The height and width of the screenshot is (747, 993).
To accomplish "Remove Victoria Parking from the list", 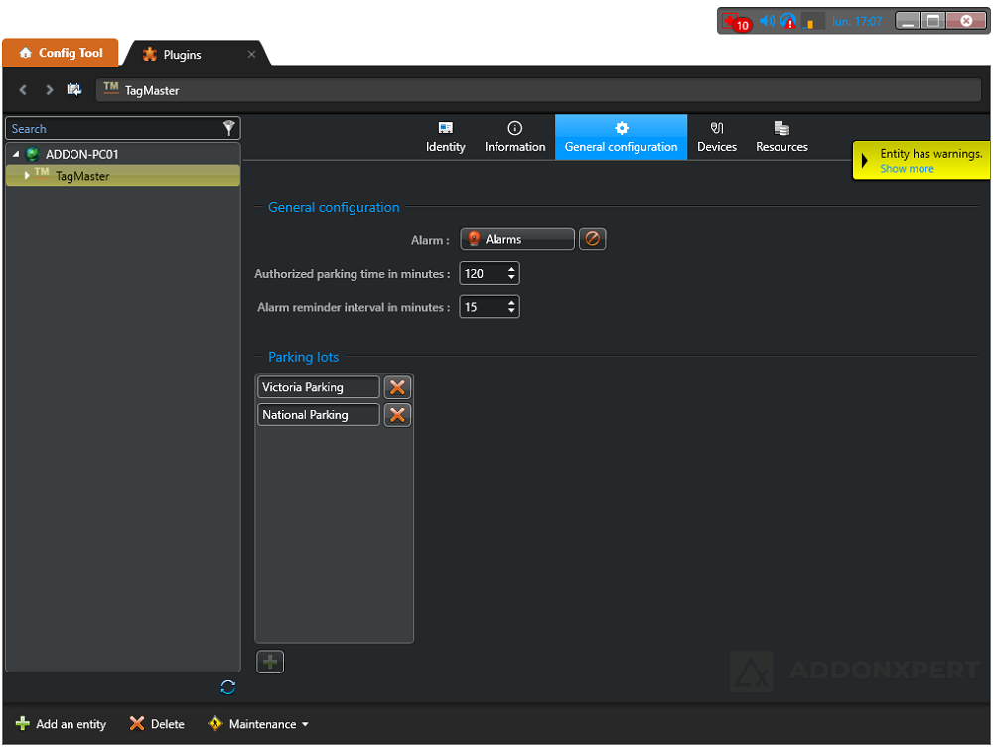I will [x=397, y=387].
